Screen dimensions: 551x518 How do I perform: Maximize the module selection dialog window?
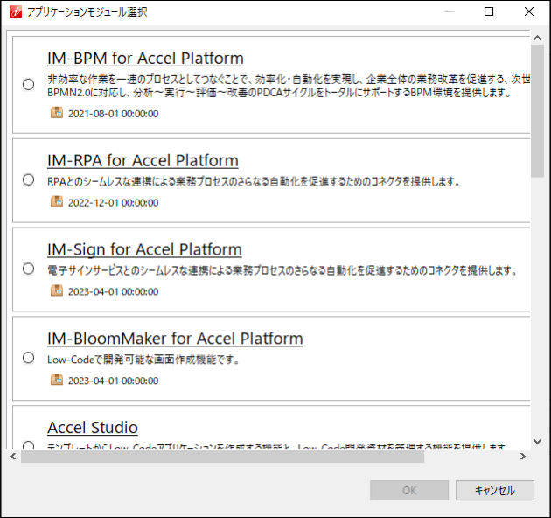(x=489, y=12)
